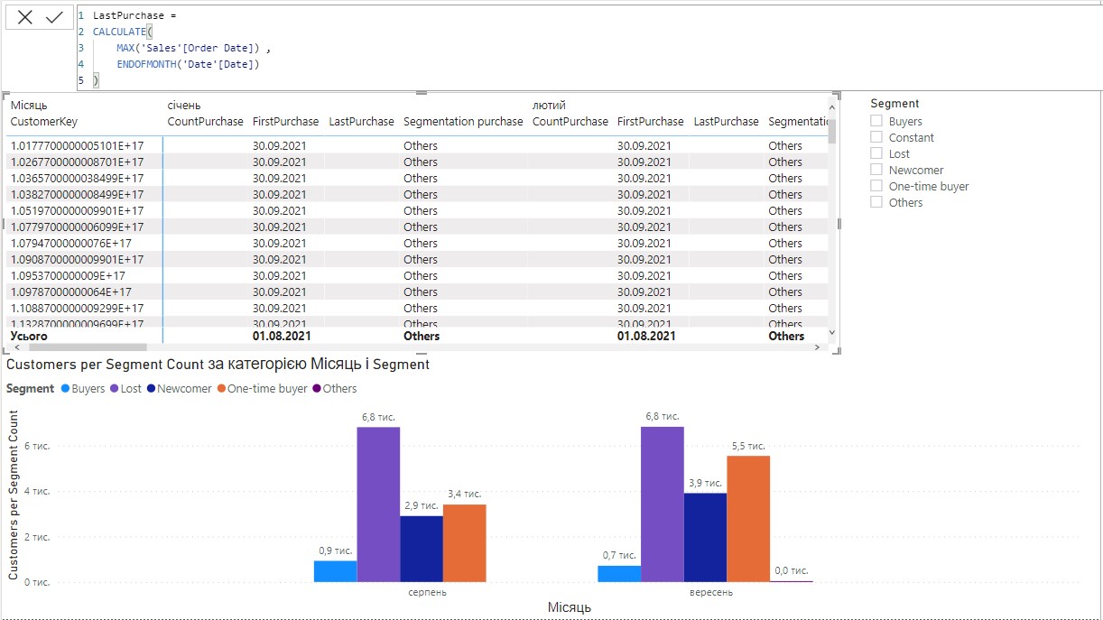Click the Others legend color dot

pyautogui.click(x=317, y=389)
